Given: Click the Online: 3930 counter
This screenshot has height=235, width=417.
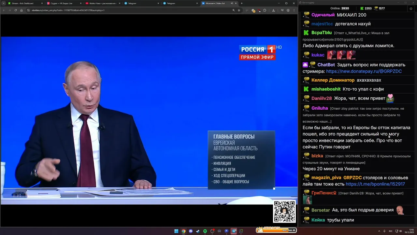Looking at the screenshot, I should tap(339, 8).
